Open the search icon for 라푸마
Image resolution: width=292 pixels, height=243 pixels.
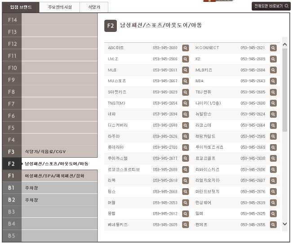tap(185, 136)
